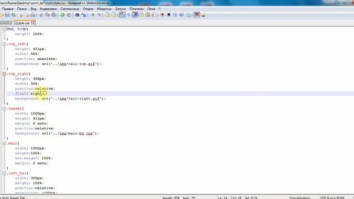This screenshot has height=199, width=354.
Task: Click the Redo arrow icon
Action: click(69, 15)
